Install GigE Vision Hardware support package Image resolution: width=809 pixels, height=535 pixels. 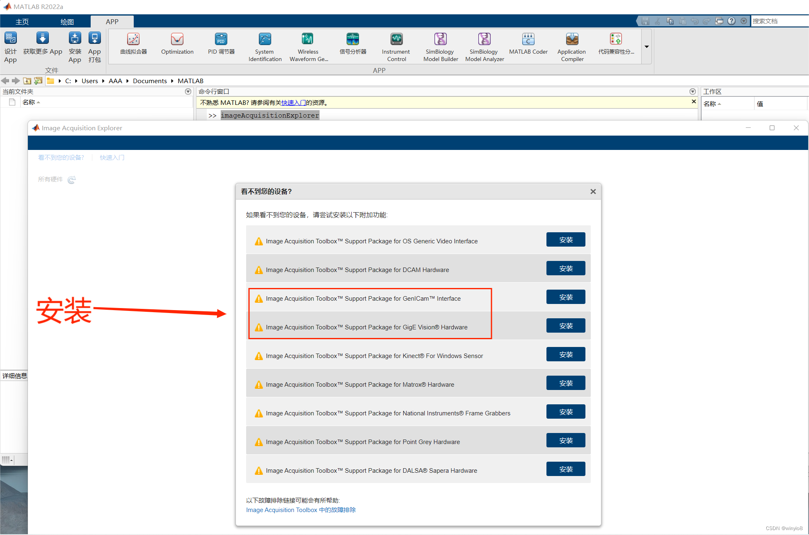pos(565,326)
